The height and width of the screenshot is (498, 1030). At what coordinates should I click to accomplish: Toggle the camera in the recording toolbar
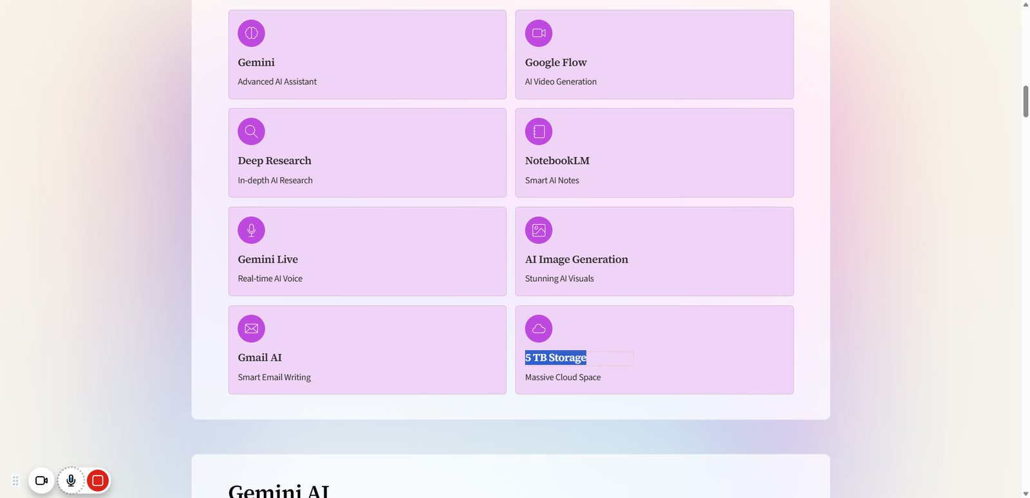tap(41, 481)
